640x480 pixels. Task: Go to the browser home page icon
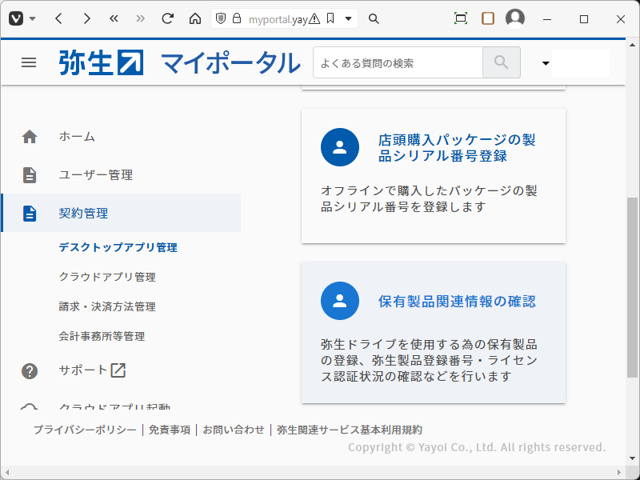[195, 18]
